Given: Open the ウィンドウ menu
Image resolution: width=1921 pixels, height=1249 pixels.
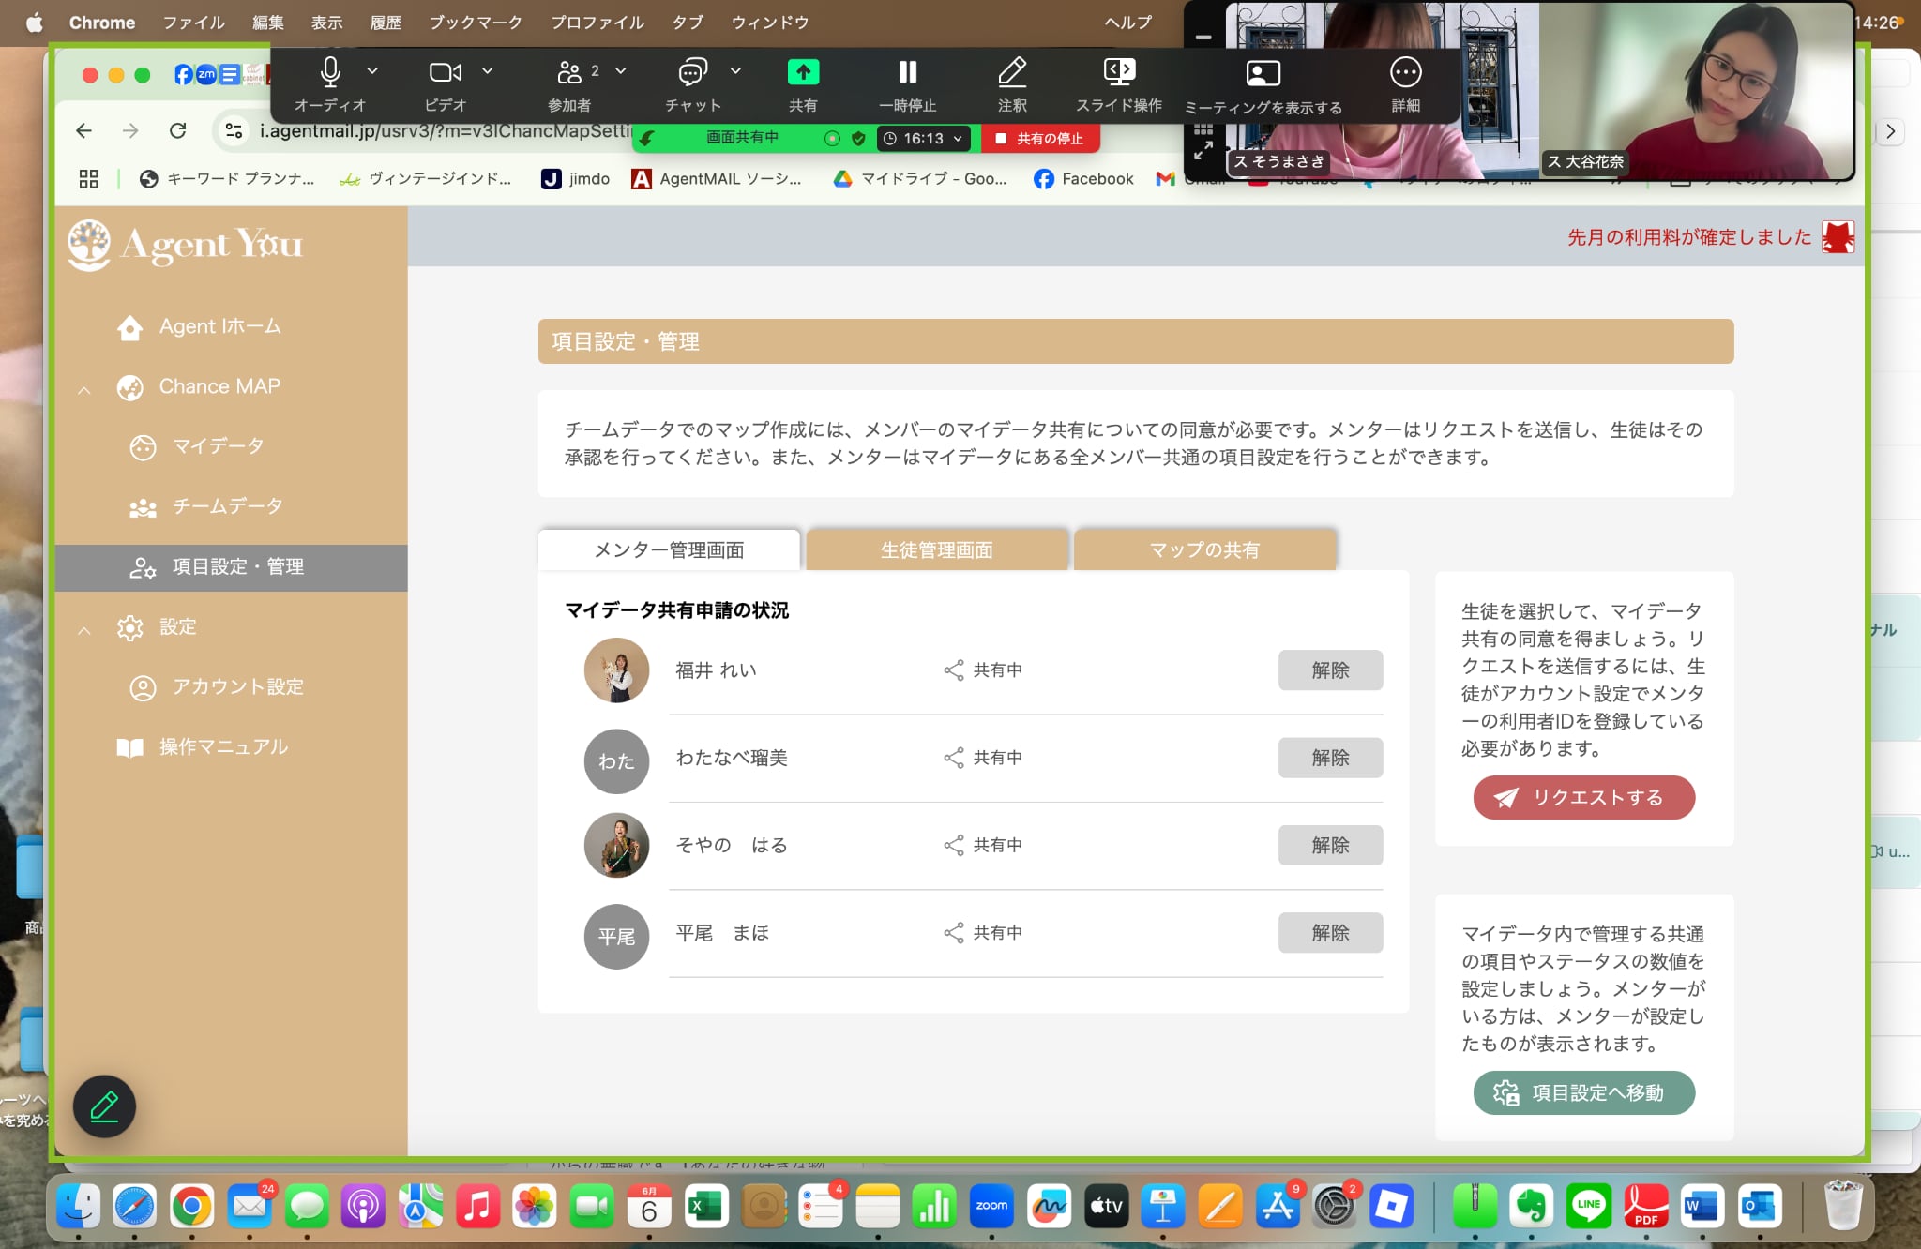Looking at the screenshot, I should point(769,23).
